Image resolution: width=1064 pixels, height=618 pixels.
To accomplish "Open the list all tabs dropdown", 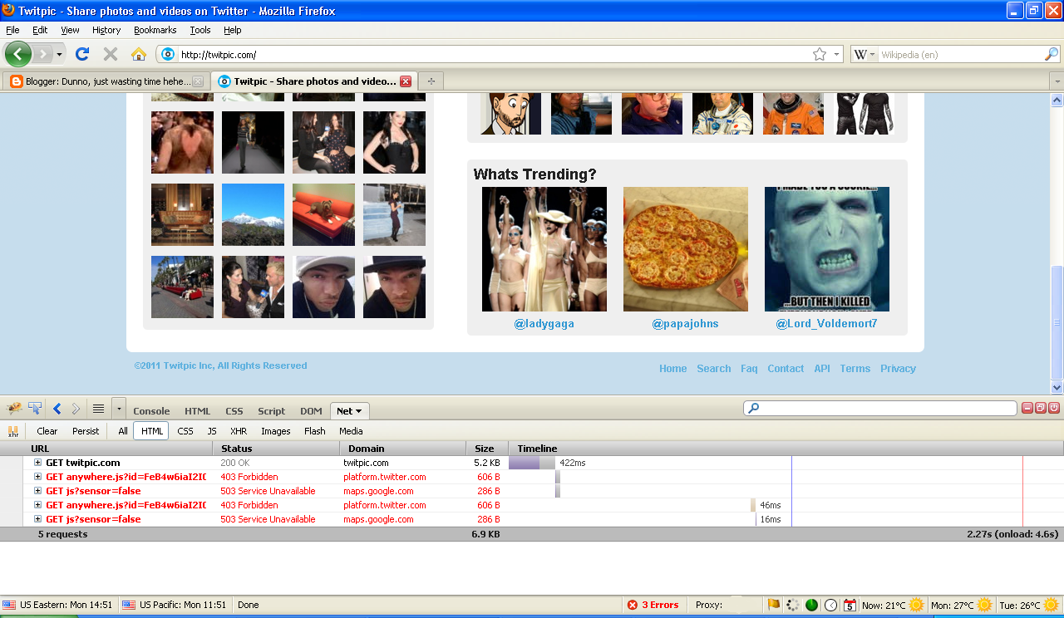I will 1057,81.
